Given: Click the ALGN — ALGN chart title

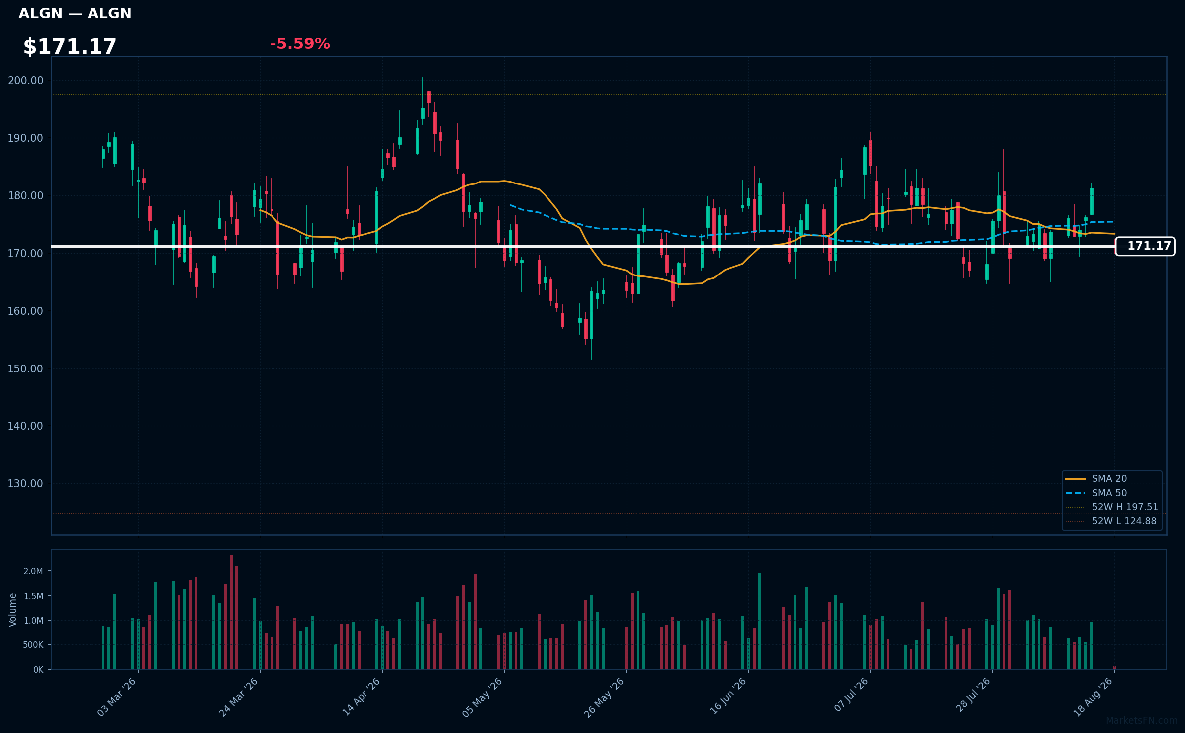Looking at the screenshot, I should pyautogui.click(x=75, y=13).
